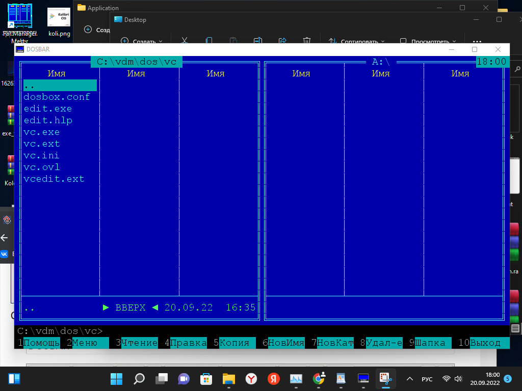The image size is (522, 391).
Task: Click the A:\ right panel header
Action: tap(381, 62)
